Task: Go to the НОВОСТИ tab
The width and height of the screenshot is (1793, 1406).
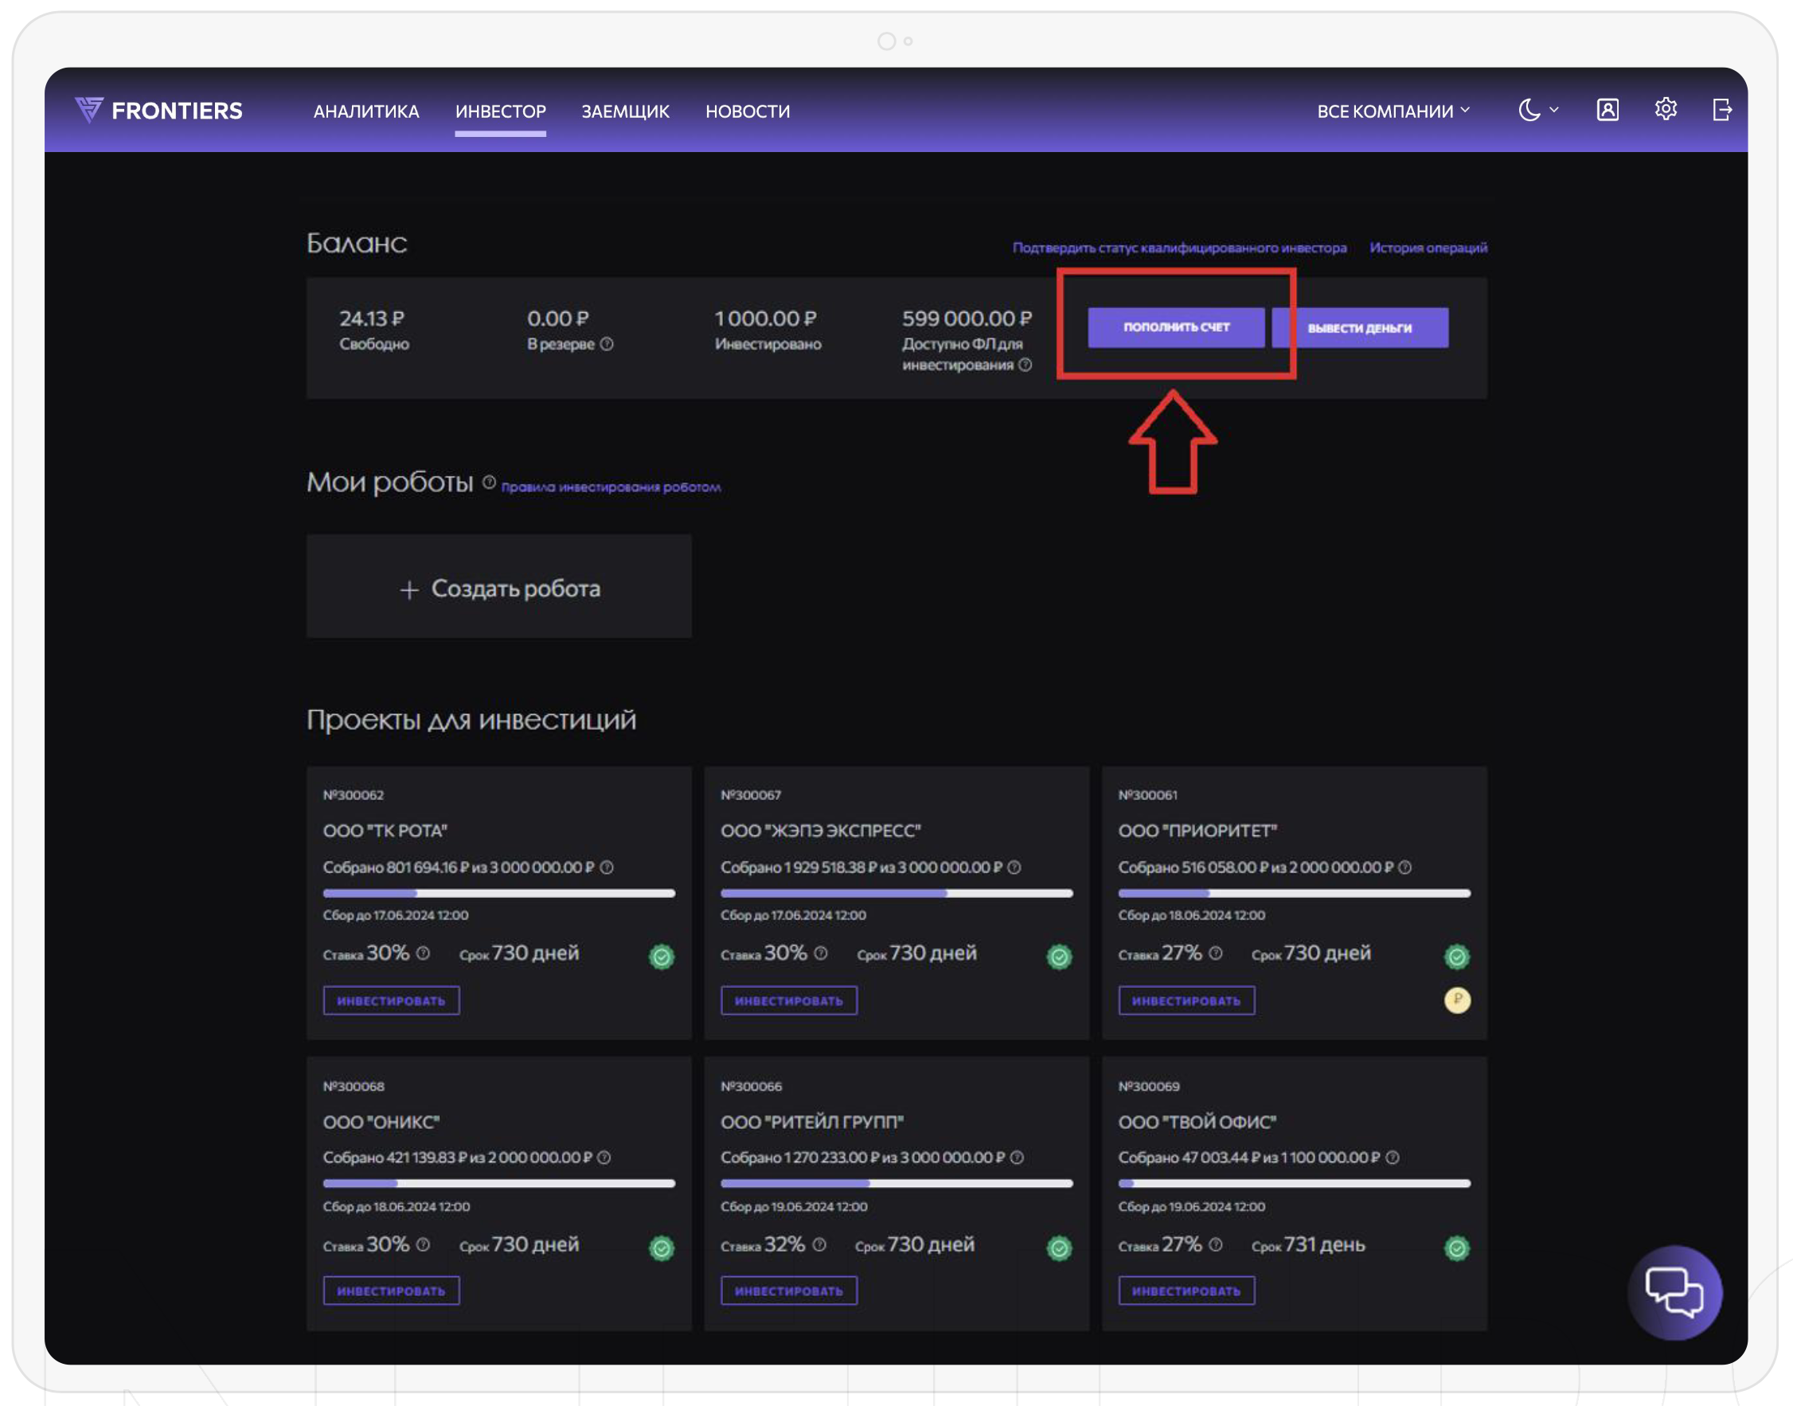Action: point(747,111)
